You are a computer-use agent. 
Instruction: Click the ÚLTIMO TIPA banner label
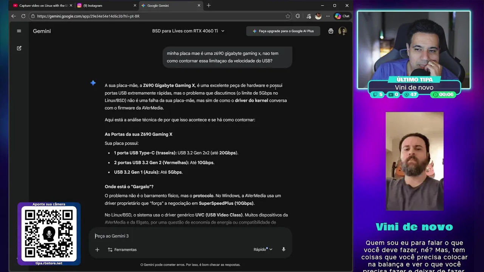click(x=414, y=80)
